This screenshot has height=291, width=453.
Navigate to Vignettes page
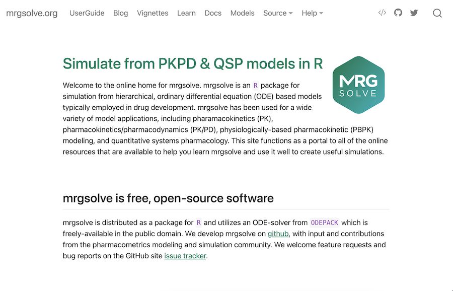pos(153,13)
